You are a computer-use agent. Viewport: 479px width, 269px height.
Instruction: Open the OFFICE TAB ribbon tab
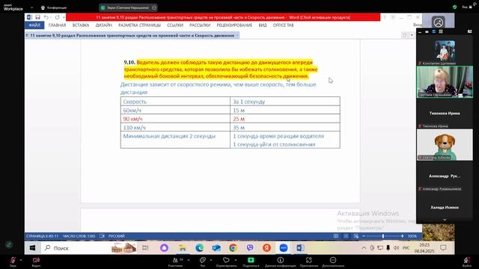point(283,25)
